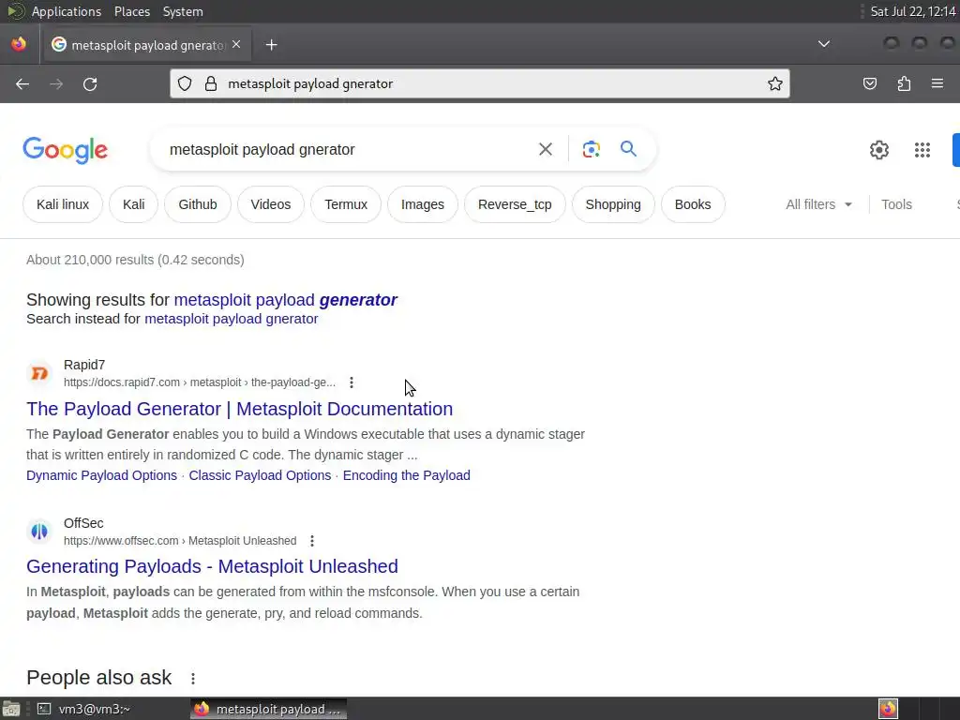The height and width of the screenshot is (720, 960).
Task: Open the Dynamic Payload Options sitelink
Action: point(101,475)
